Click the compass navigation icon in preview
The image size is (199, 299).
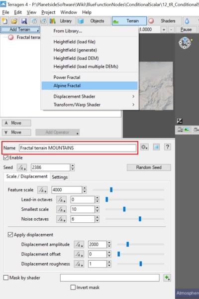[x=185, y=43]
